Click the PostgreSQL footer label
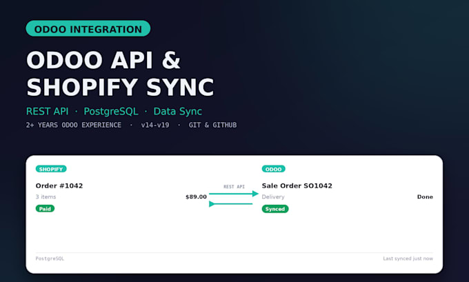Screen dimensions: 469x282 point(50,259)
